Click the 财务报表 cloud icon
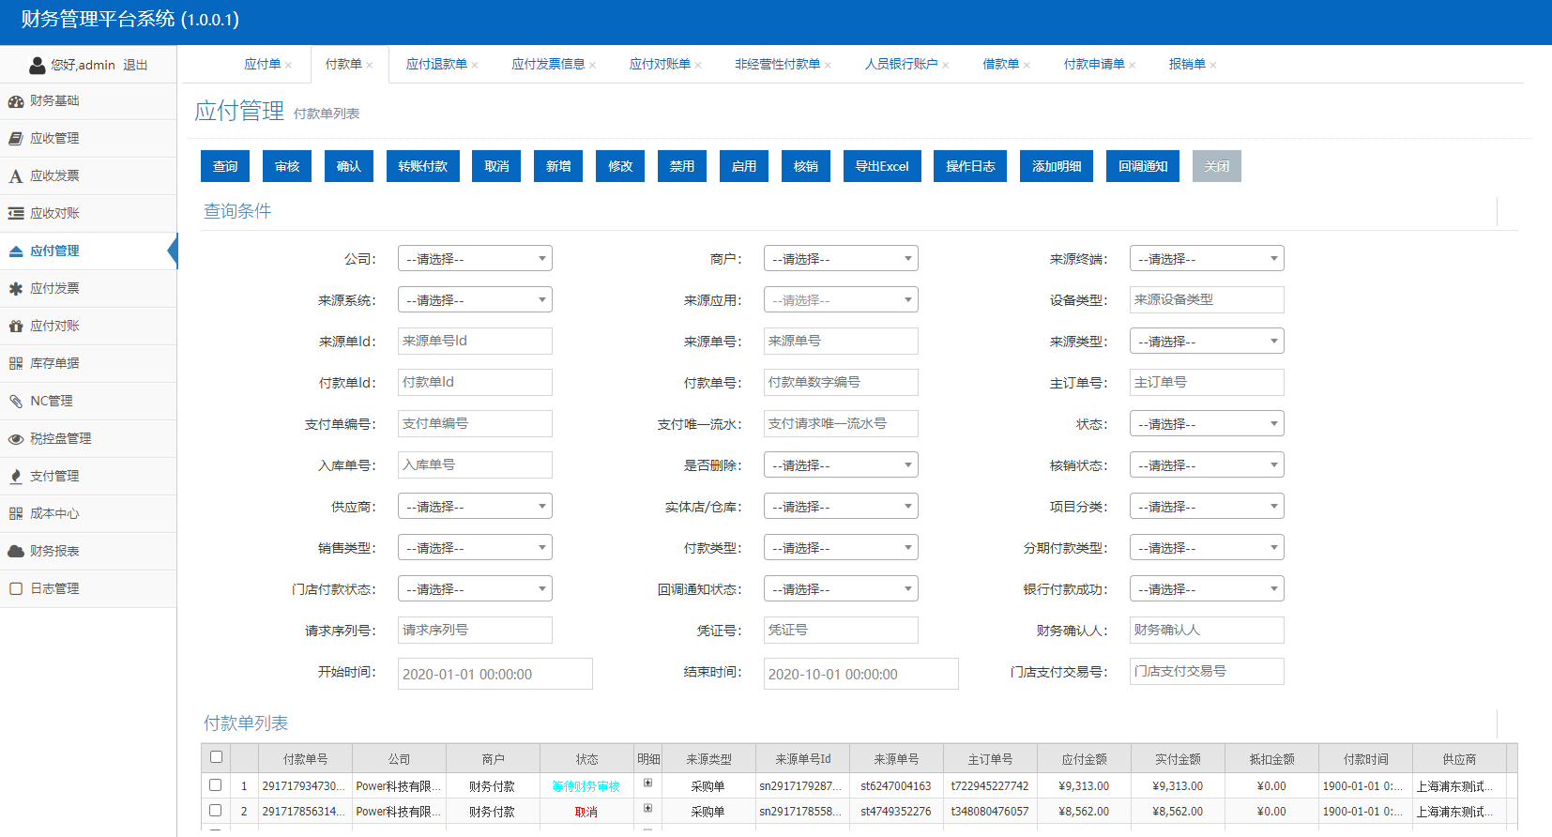This screenshot has height=837, width=1552. click(16, 552)
